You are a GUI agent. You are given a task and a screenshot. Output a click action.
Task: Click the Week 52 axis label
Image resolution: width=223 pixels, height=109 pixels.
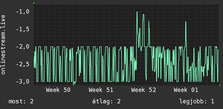[143, 90]
